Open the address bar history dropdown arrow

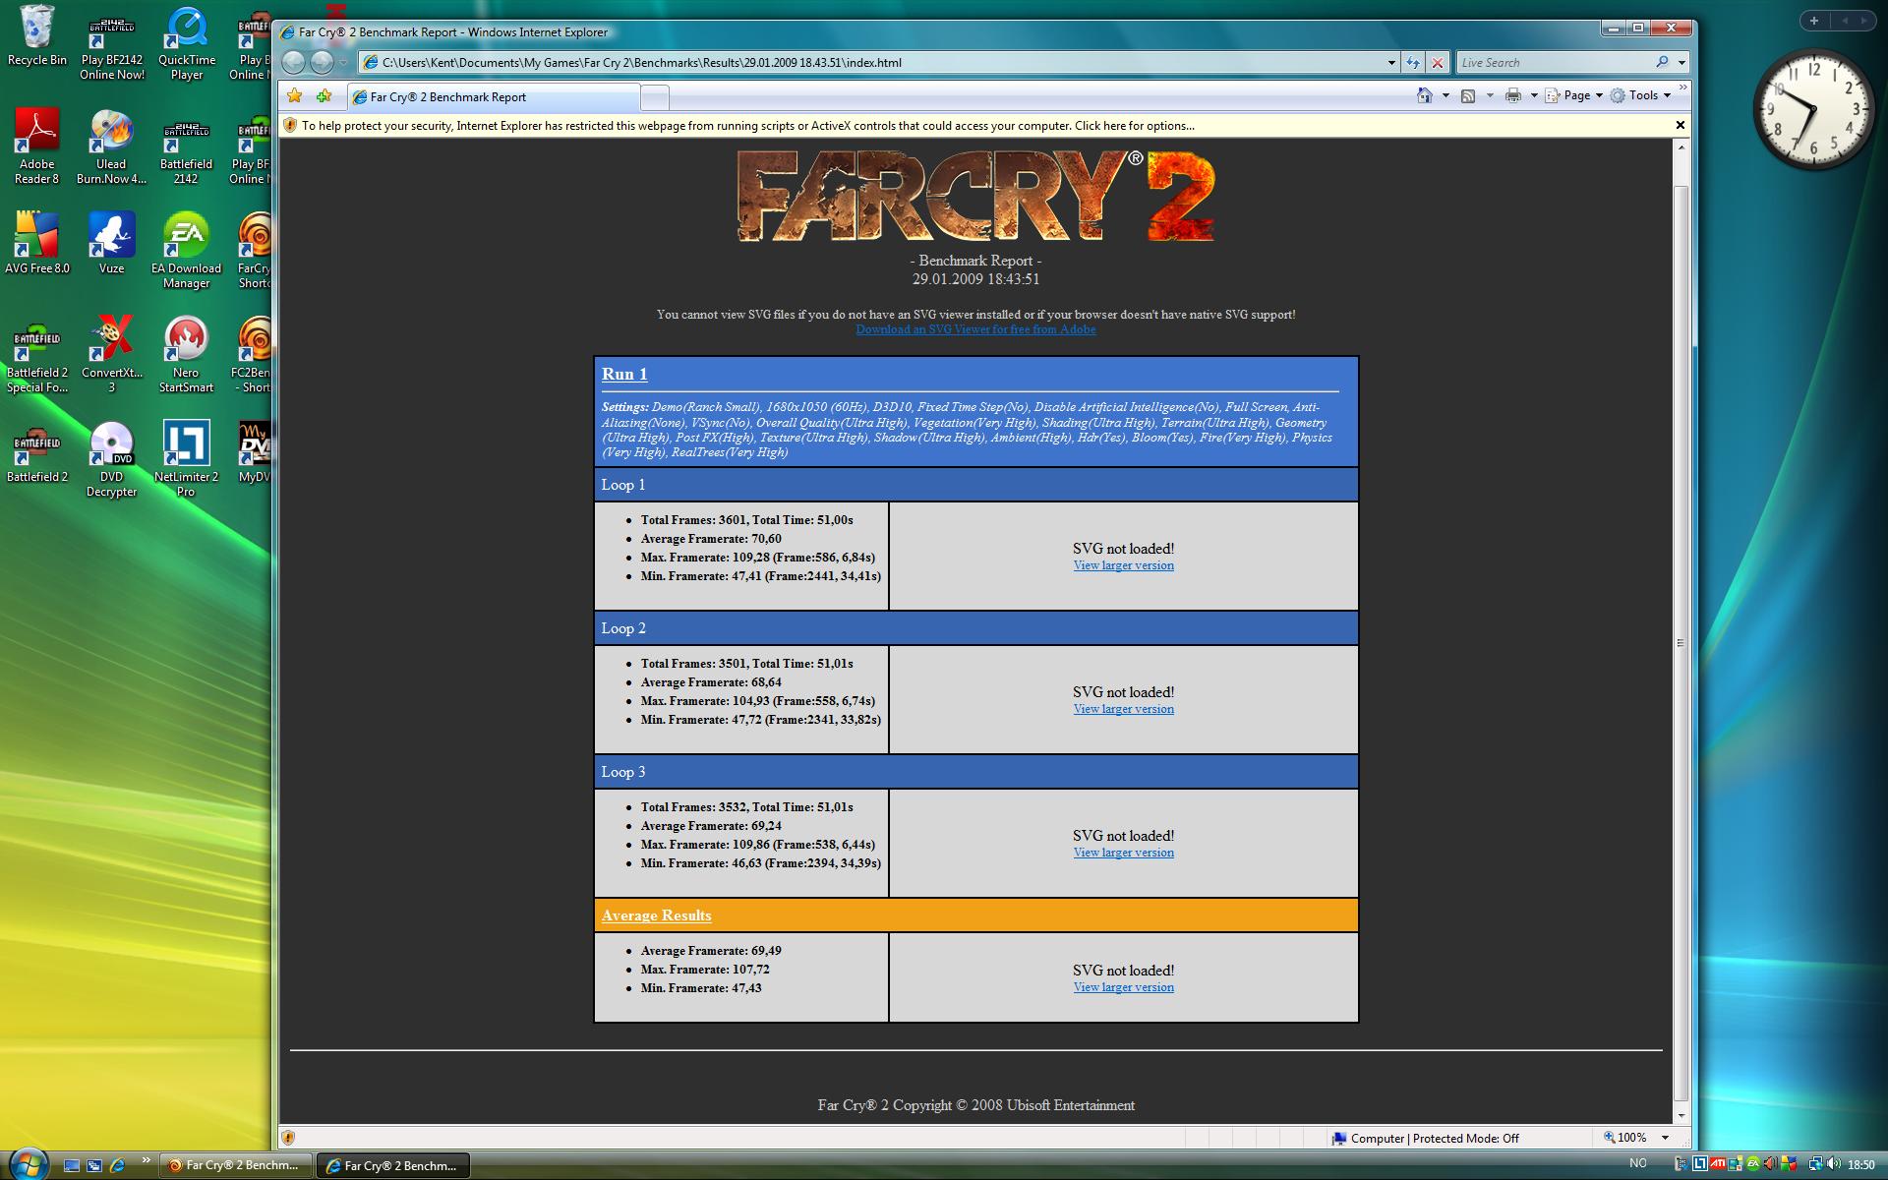point(1391,62)
